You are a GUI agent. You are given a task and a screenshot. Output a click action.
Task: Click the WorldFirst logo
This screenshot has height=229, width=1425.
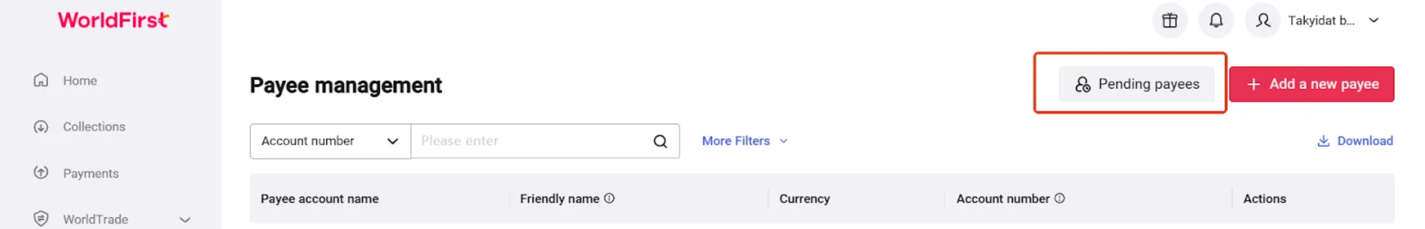tap(113, 20)
